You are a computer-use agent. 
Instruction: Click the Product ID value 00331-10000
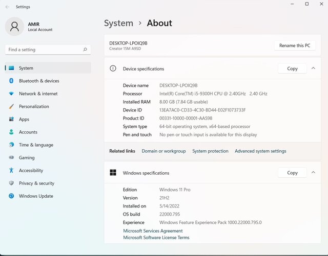[x=186, y=119]
